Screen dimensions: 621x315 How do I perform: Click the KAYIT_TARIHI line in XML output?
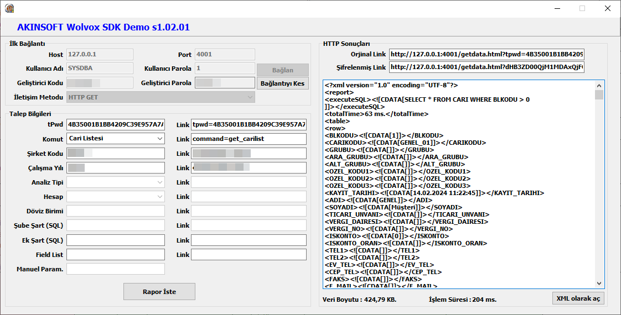(x=434, y=193)
